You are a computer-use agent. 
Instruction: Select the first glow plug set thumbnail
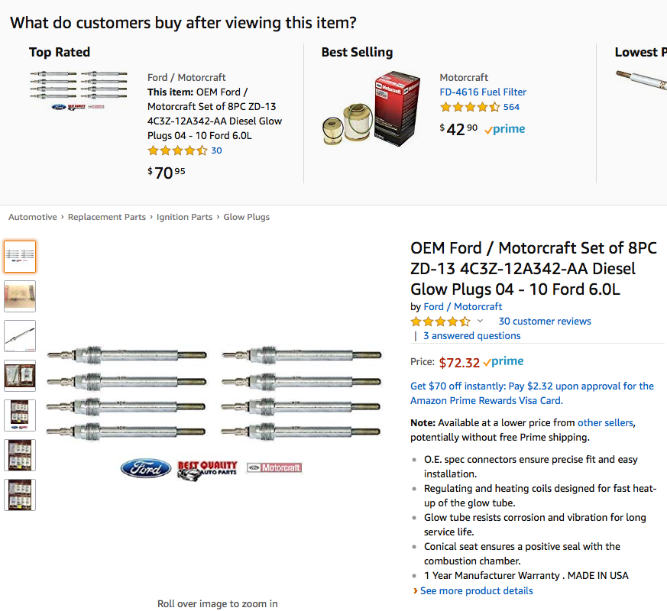click(19, 257)
